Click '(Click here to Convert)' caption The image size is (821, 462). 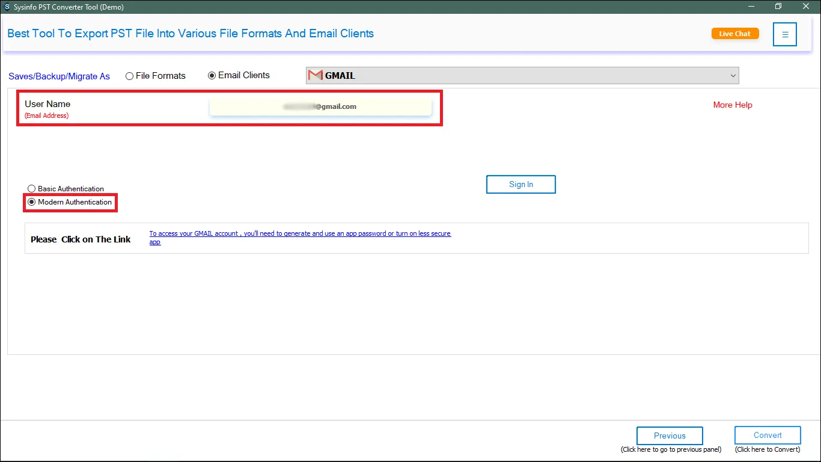pos(768,449)
